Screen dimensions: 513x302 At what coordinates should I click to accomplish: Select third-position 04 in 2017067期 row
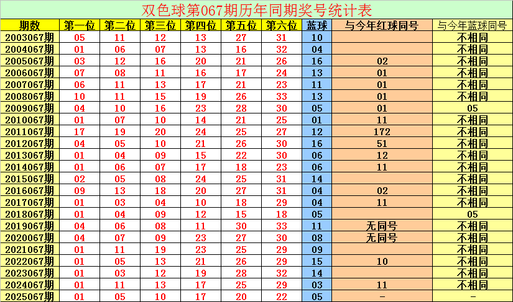[160, 203]
